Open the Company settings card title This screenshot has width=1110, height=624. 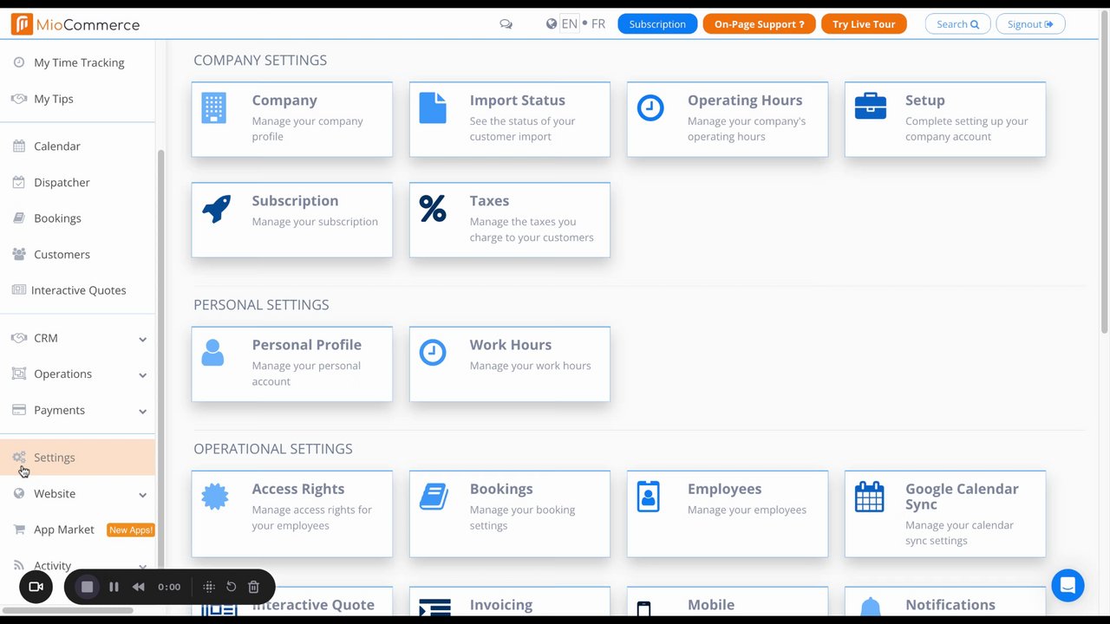284,101
